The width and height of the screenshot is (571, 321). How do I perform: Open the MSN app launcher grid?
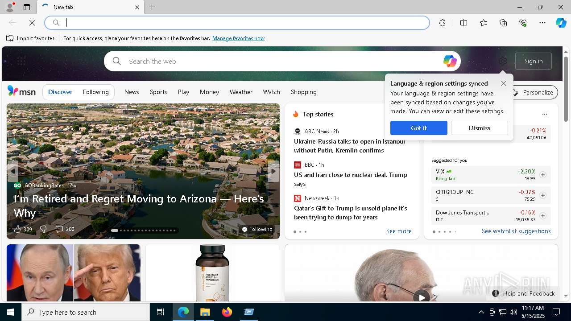point(21,61)
